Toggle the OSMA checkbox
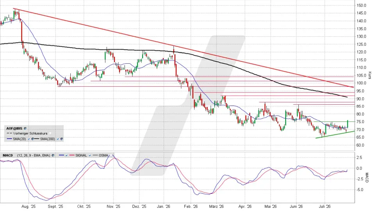 [x=111, y=155]
